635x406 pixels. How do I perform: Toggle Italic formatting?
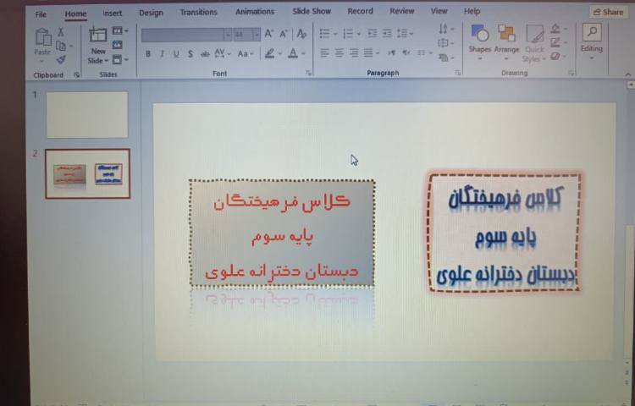click(162, 54)
